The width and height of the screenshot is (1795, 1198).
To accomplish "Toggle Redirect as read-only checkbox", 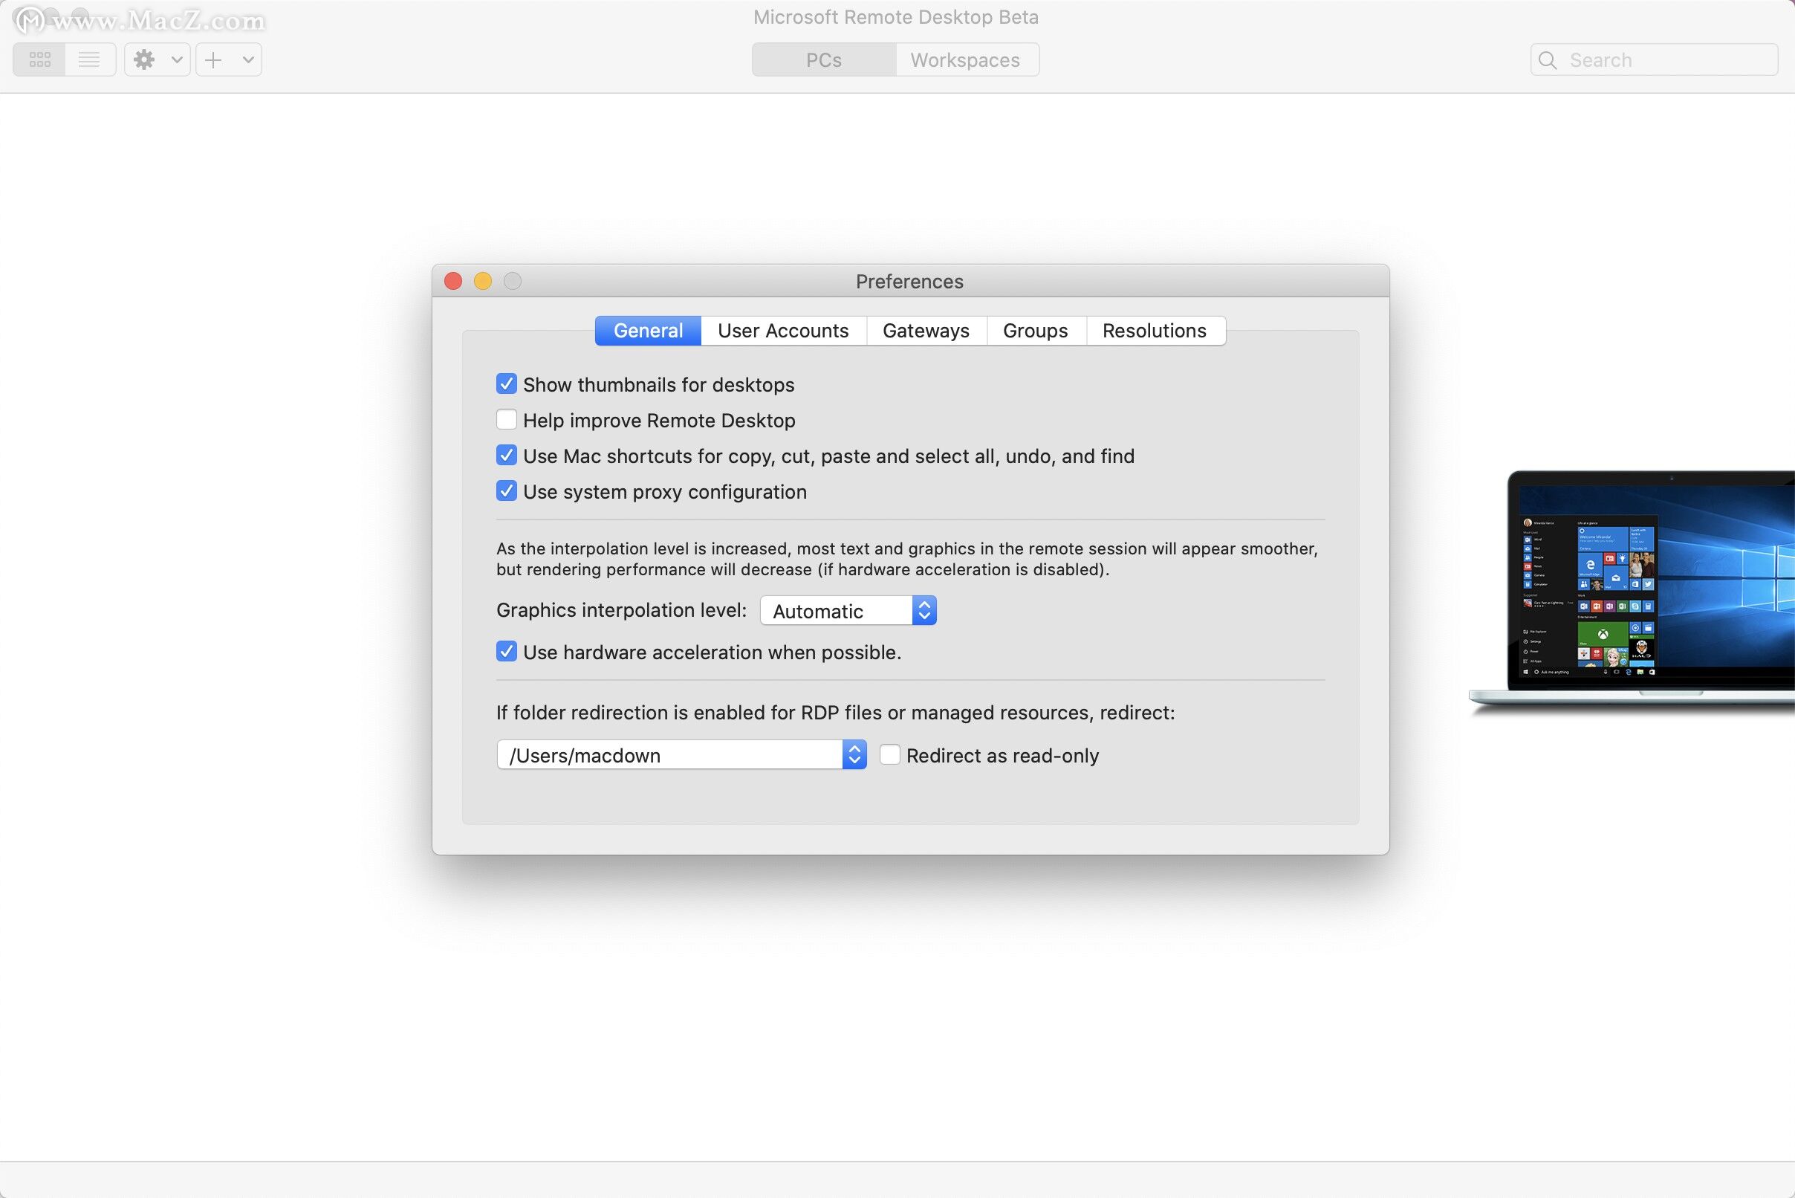I will click(886, 754).
